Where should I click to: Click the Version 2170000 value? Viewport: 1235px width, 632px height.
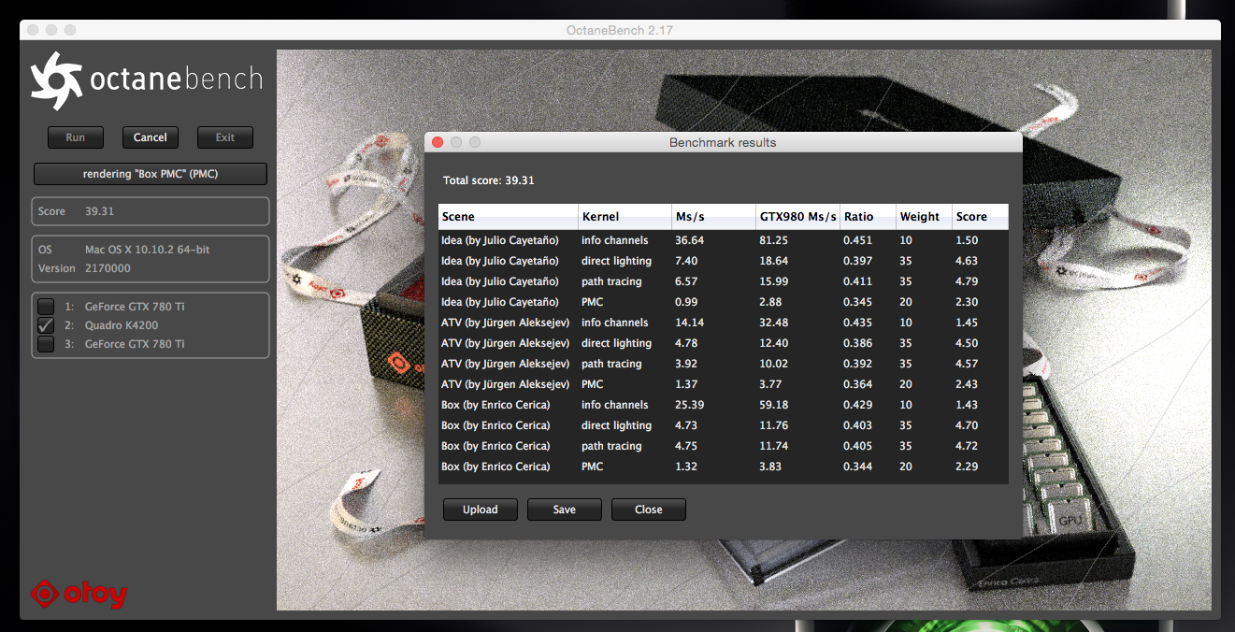point(109,268)
